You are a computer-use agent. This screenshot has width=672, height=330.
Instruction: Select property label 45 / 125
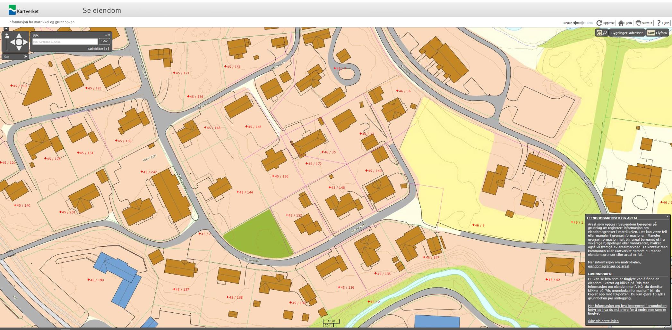point(93,88)
